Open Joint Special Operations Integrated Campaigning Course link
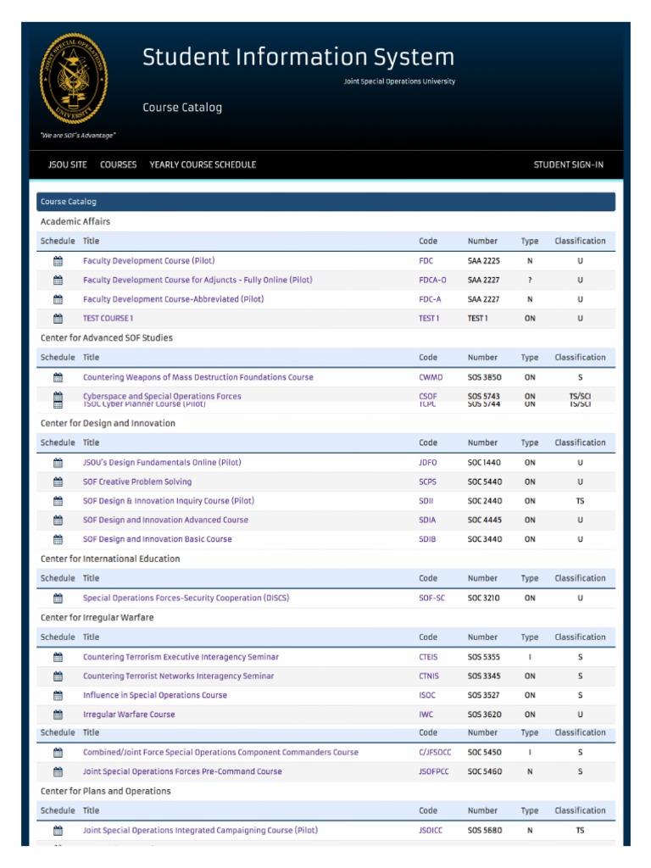Viewport: 651px width, 868px height. tap(200, 831)
